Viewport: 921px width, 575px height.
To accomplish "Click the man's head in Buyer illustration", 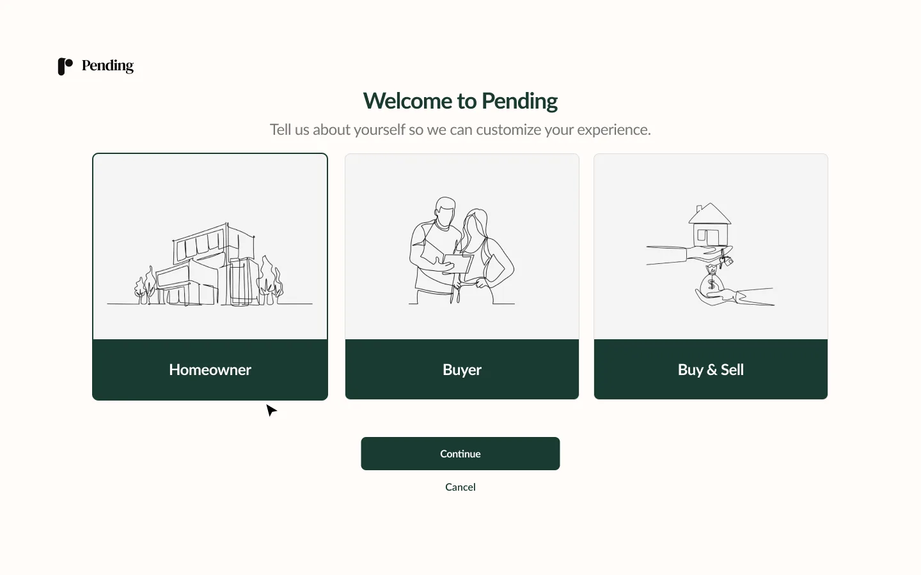I will pos(445,209).
